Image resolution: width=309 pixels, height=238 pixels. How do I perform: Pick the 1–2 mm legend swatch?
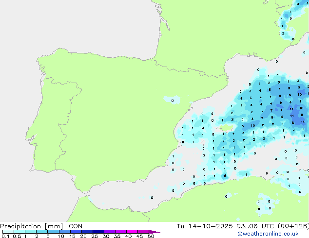point(31,232)
